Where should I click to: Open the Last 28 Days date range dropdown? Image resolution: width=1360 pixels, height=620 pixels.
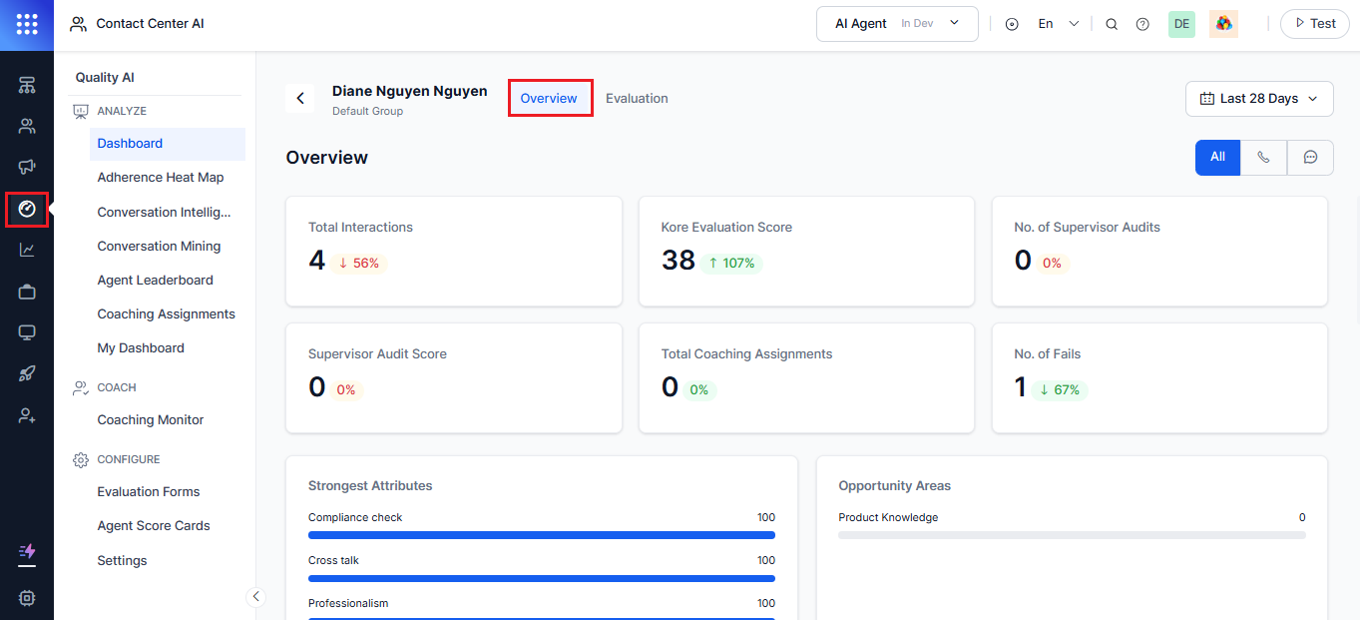point(1259,98)
